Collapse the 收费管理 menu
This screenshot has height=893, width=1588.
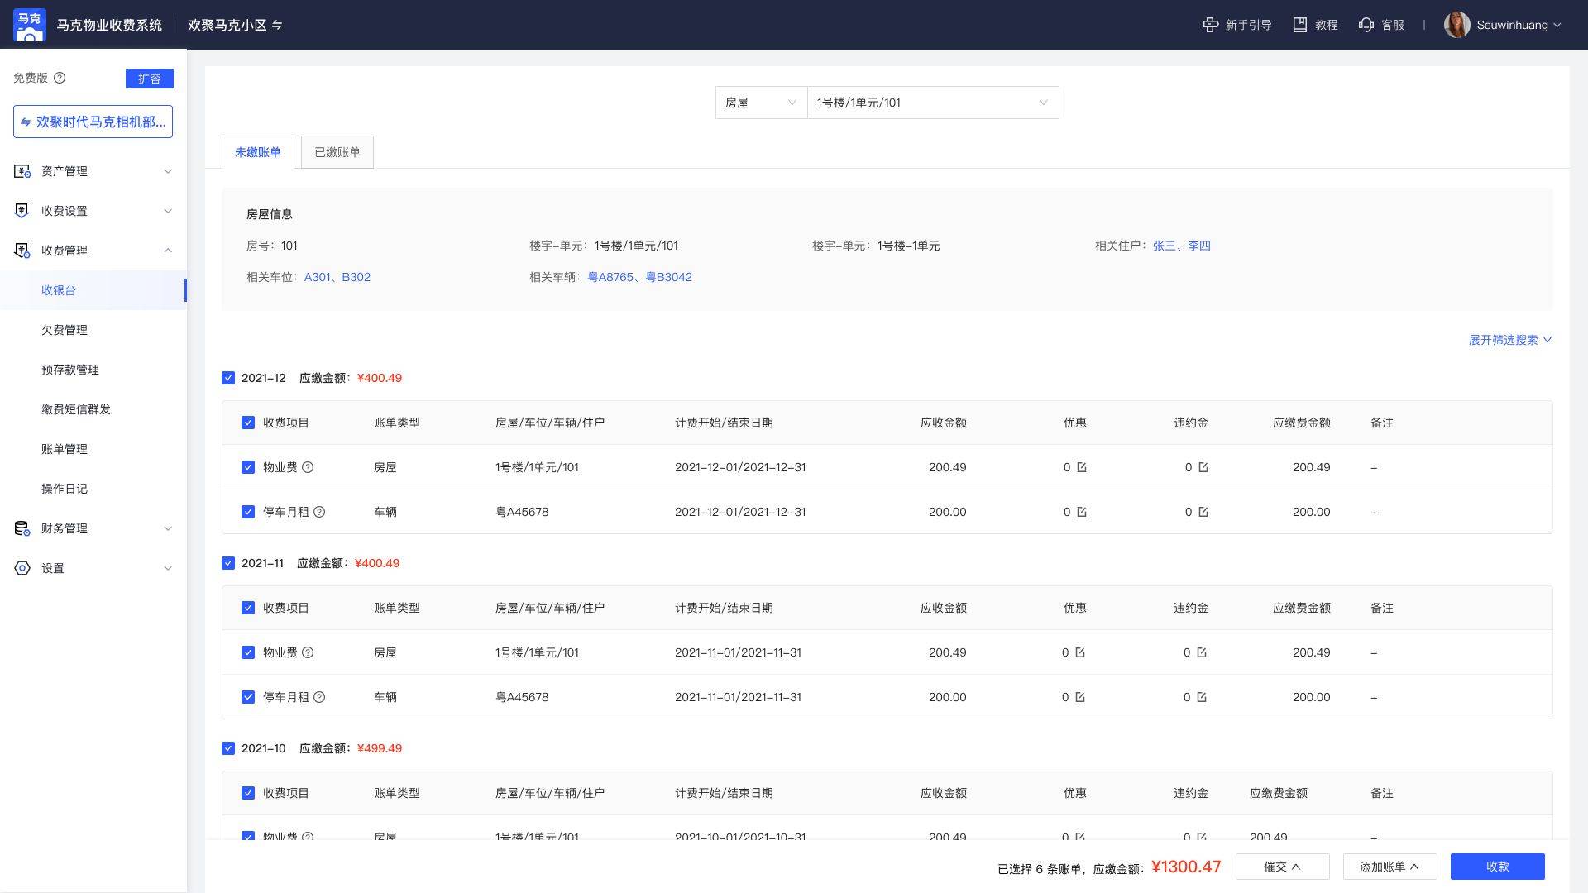[x=93, y=251]
